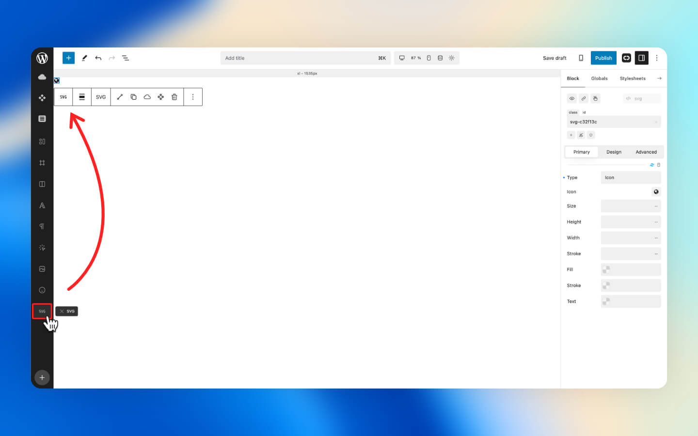Screen dimensions: 698x436
Task: Switch to the Globals tab
Action: [599, 78]
